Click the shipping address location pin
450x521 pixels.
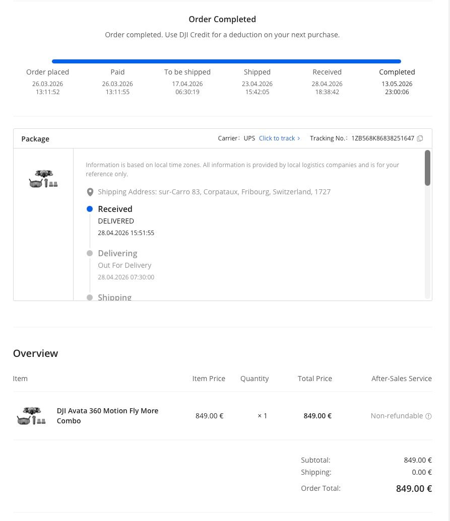(x=90, y=192)
